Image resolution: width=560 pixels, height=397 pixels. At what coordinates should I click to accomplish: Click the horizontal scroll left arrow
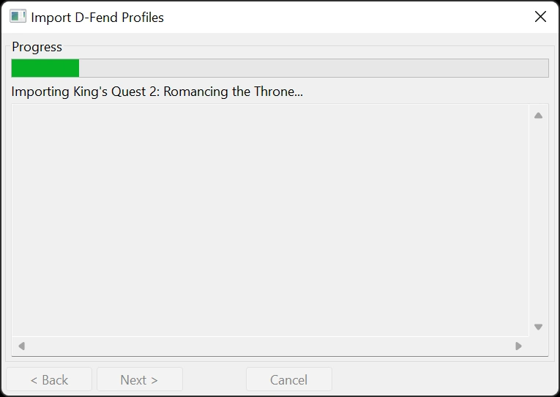tap(21, 346)
